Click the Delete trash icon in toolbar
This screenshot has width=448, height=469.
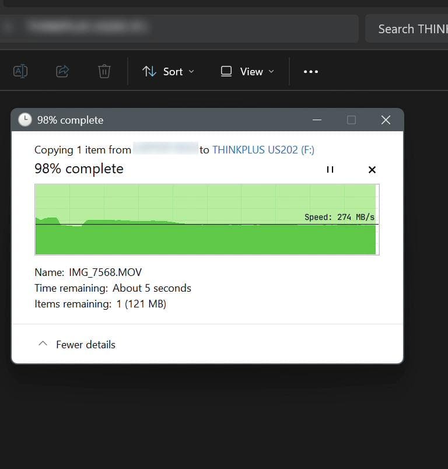point(104,72)
